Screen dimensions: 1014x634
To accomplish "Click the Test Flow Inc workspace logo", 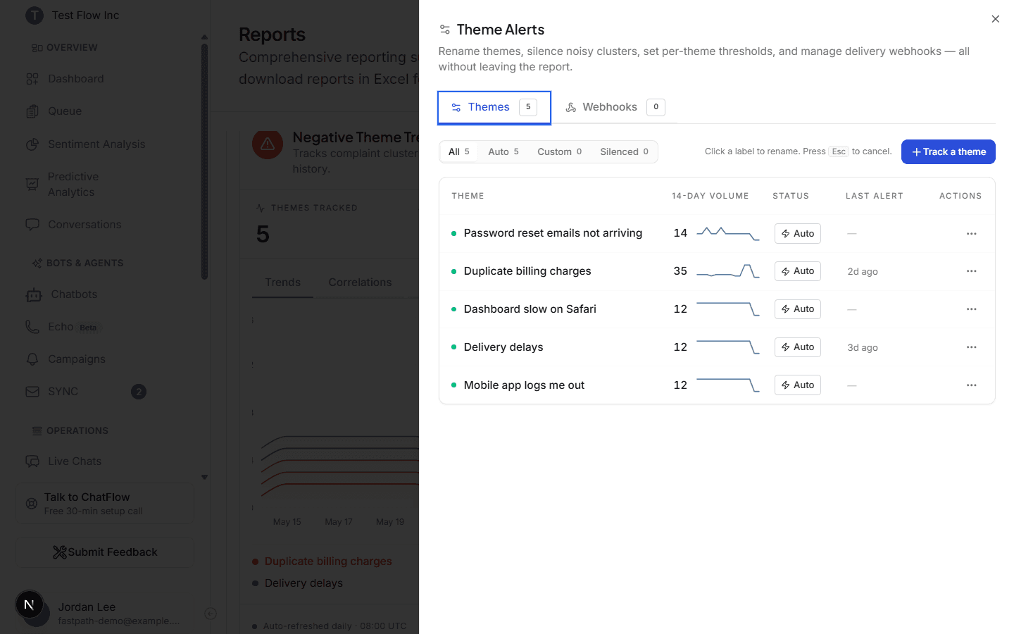I will point(34,15).
